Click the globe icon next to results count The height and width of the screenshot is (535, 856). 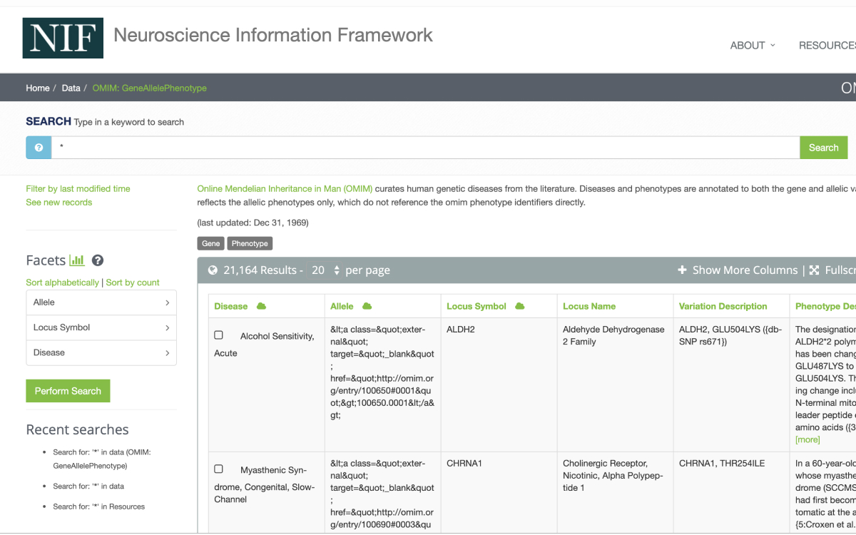tap(213, 270)
